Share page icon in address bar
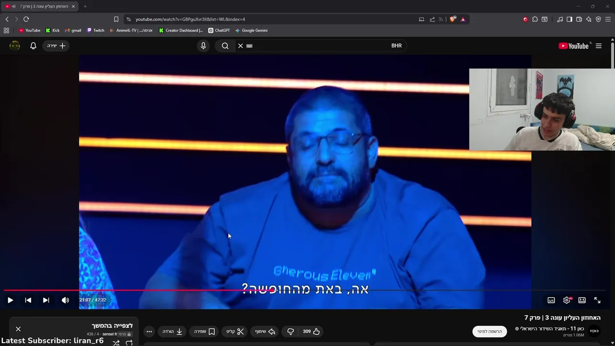Image resolution: width=615 pixels, height=346 pixels. pos(432,19)
